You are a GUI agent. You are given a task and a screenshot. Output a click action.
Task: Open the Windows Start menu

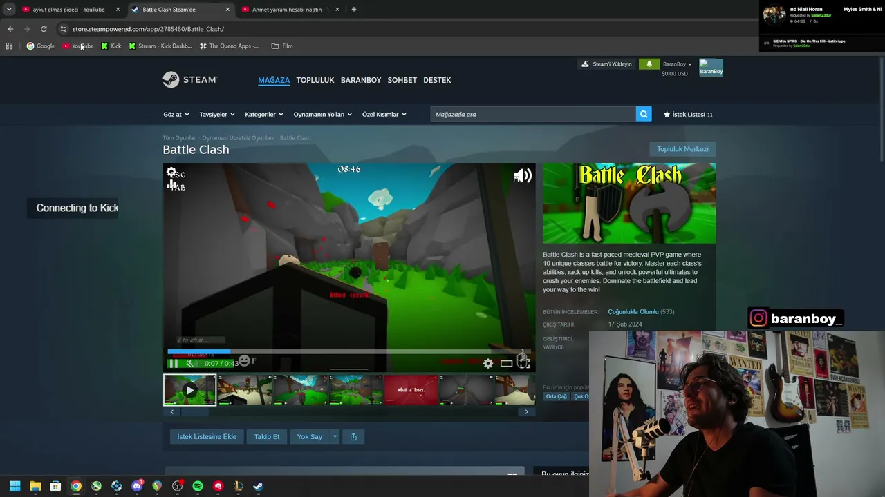click(15, 486)
